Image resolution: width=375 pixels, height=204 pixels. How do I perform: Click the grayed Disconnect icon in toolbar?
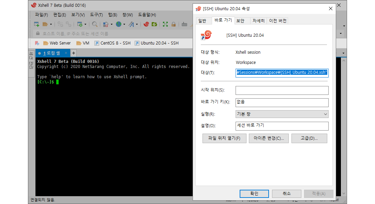coord(60,24)
